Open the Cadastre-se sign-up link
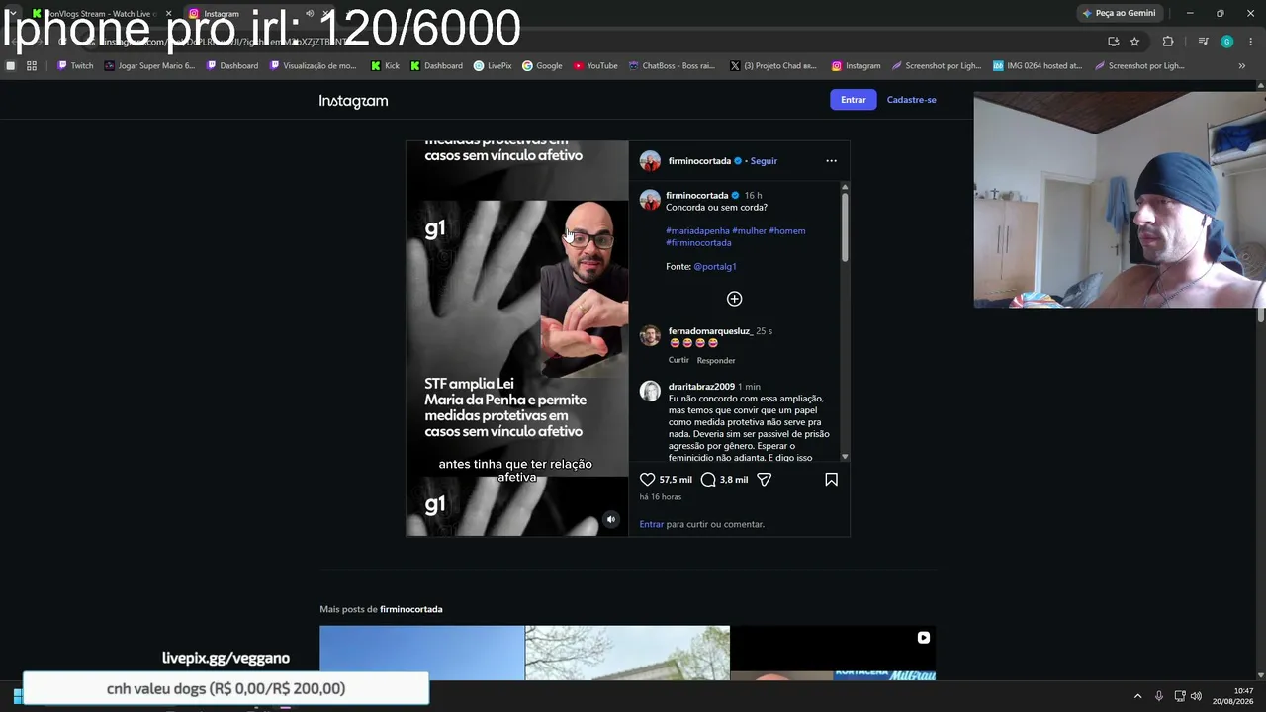This screenshot has width=1266, height=712. [x=912, y=100]
